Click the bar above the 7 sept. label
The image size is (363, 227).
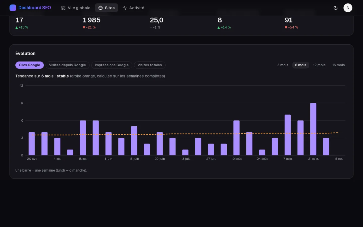[x=288, y=135]
